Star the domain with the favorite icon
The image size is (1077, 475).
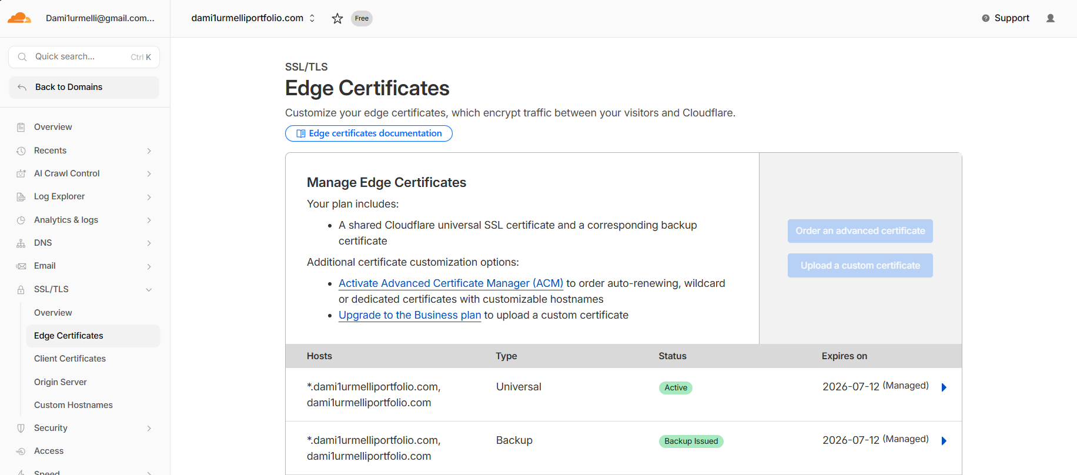337,18
